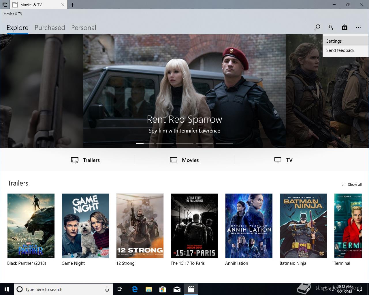Open the search magnifier icon

pyautogui.click(x=317, y=27)
